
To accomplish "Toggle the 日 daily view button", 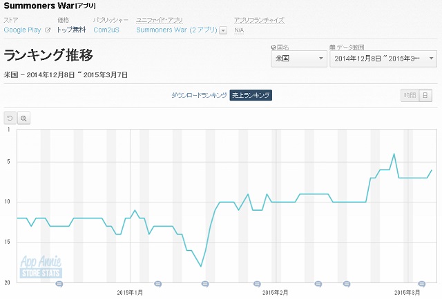I will pos(425,95).
